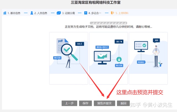Click the ID card icon for step 3 证照分离
Viewport: 177px width, 112px height.
pos(59,13)
